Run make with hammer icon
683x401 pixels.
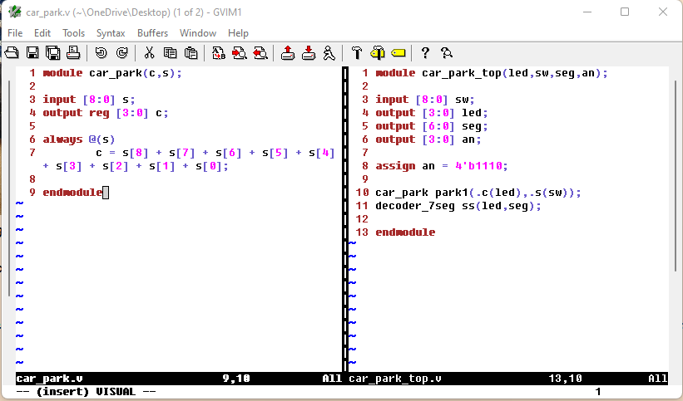[356, 53]
